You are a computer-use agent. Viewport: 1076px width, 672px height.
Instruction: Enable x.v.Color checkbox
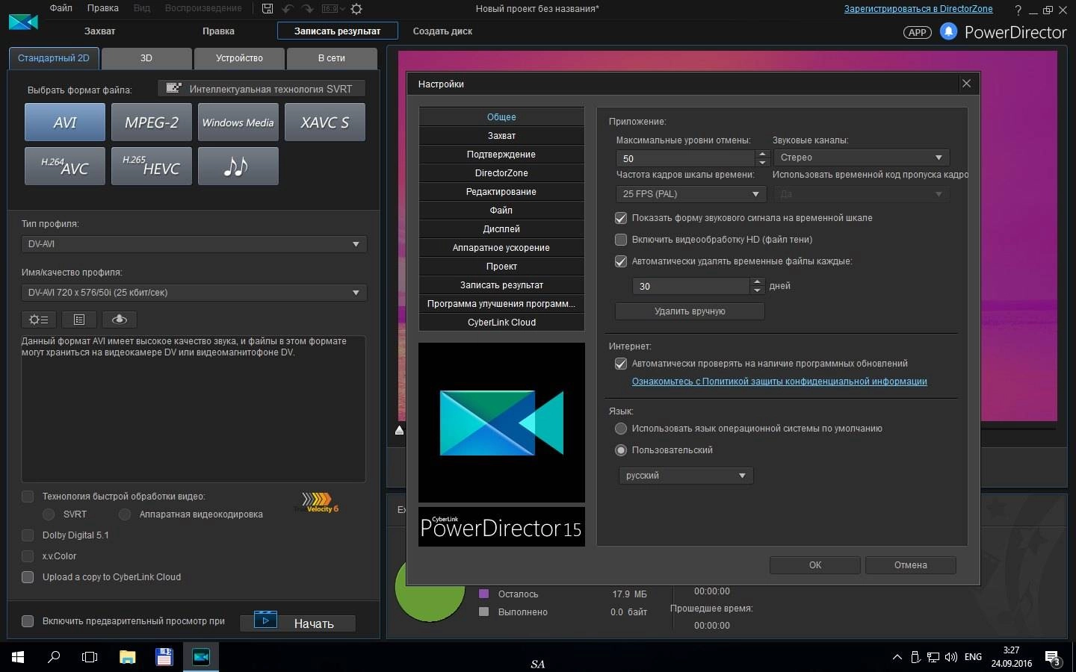[28, 556]
